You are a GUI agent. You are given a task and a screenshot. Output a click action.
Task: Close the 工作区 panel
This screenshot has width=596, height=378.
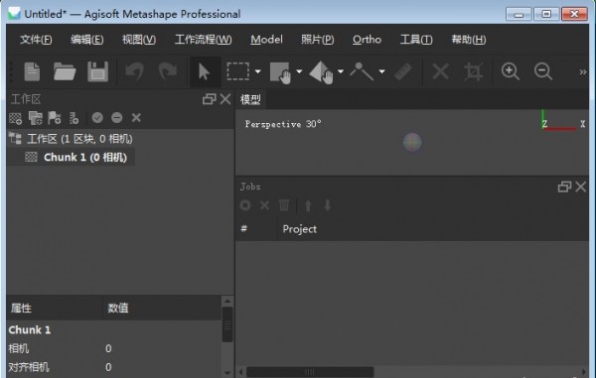pos(225,99)
